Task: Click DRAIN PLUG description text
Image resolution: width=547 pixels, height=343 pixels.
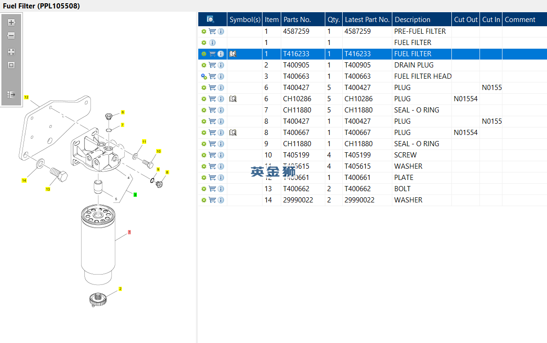Action: pyautogui.click(x=414, y=65)
